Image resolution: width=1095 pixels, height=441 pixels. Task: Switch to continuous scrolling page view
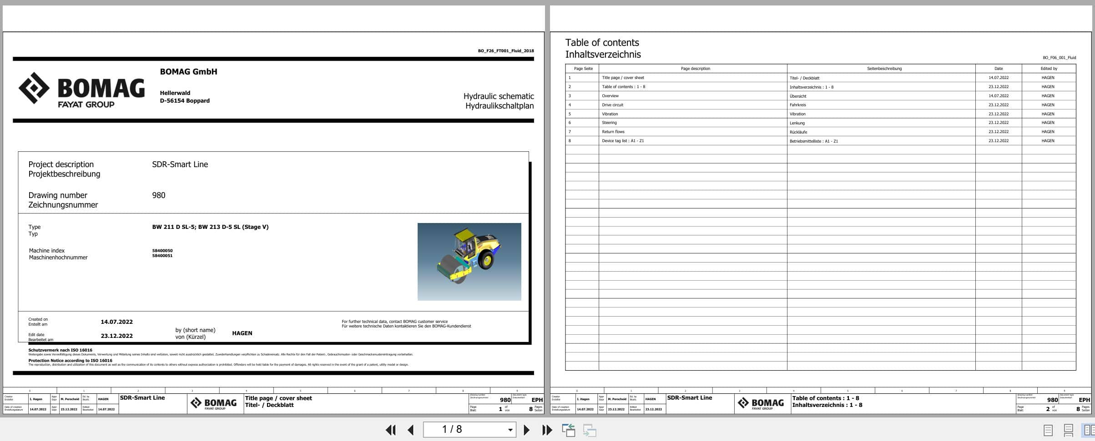[1068, 430]
